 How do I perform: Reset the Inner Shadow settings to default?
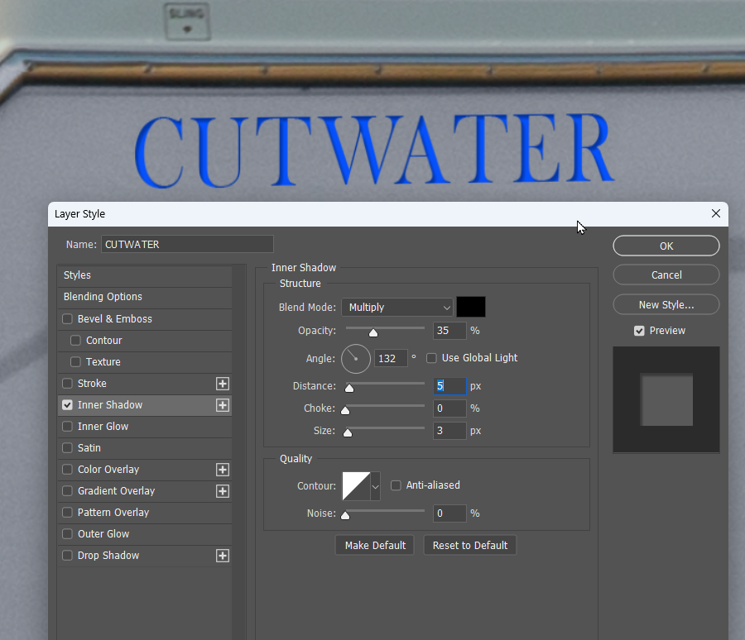[469, 545]
